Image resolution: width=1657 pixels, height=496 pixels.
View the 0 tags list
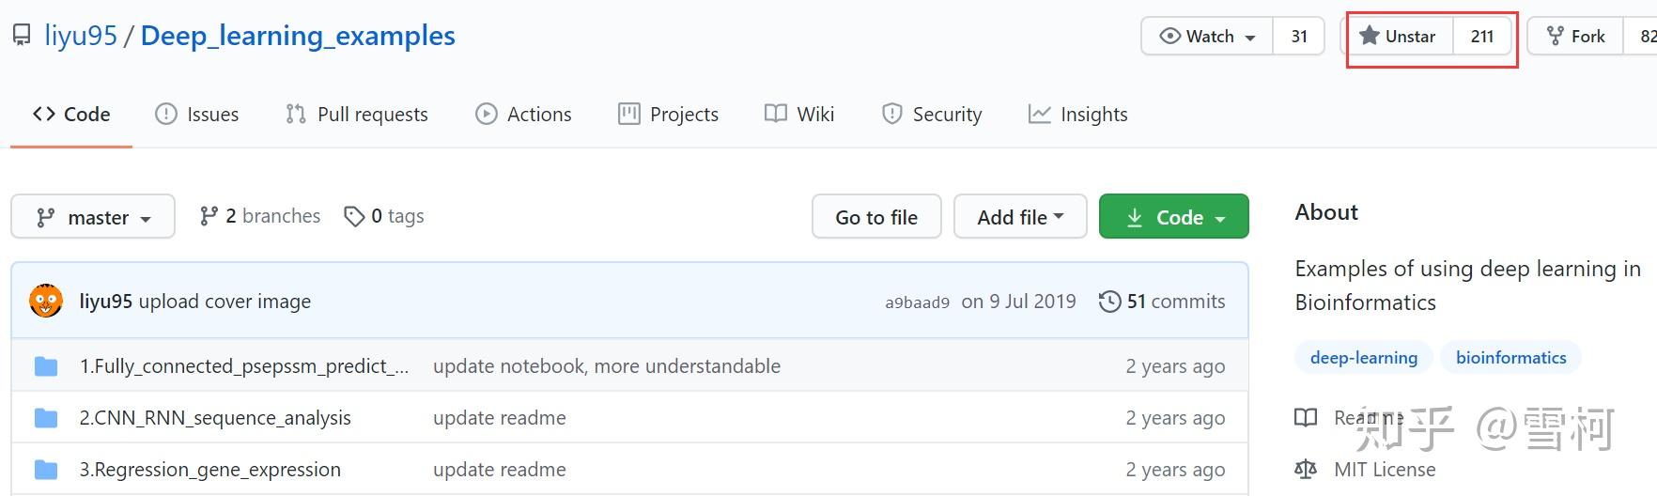pyautogui.click(x=384, y=216)
